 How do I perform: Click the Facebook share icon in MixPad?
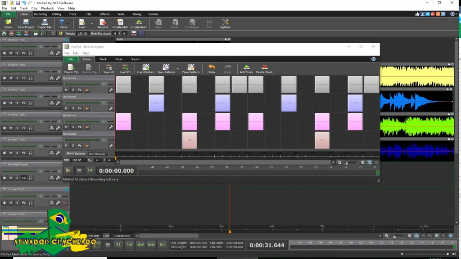pyautogui.click(x=422, y=14)
